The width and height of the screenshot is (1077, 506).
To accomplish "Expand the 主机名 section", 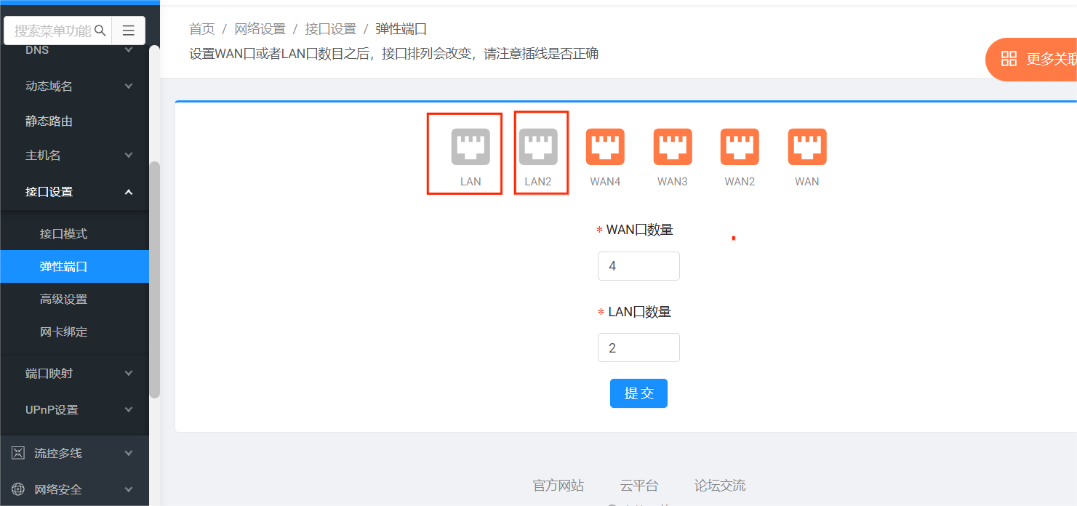I will (74, 155).
